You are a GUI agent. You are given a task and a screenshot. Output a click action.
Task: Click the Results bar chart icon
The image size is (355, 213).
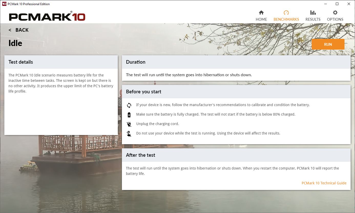point(313,13)
